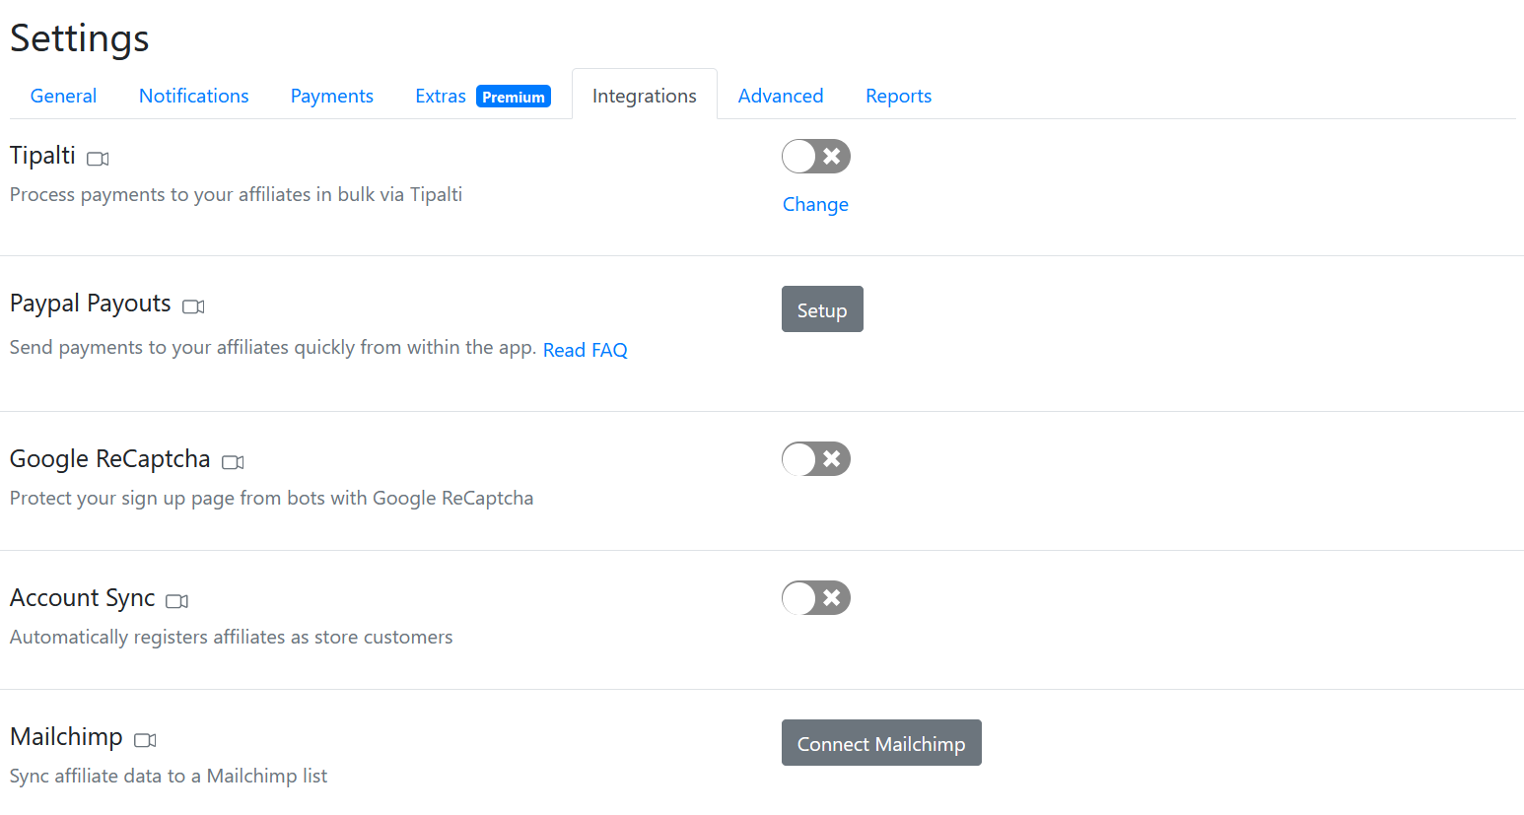
Task: Click 'Automatically registers affiliates as store customers' text
Action: tap(232, 637)
